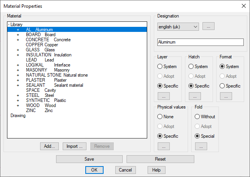
Task: Open Hatch settings via ellipsis button
Action: tap(194, 96)
